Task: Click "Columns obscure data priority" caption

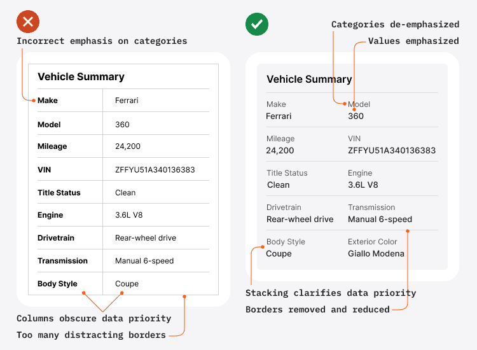Action: (x=93, y=318)
